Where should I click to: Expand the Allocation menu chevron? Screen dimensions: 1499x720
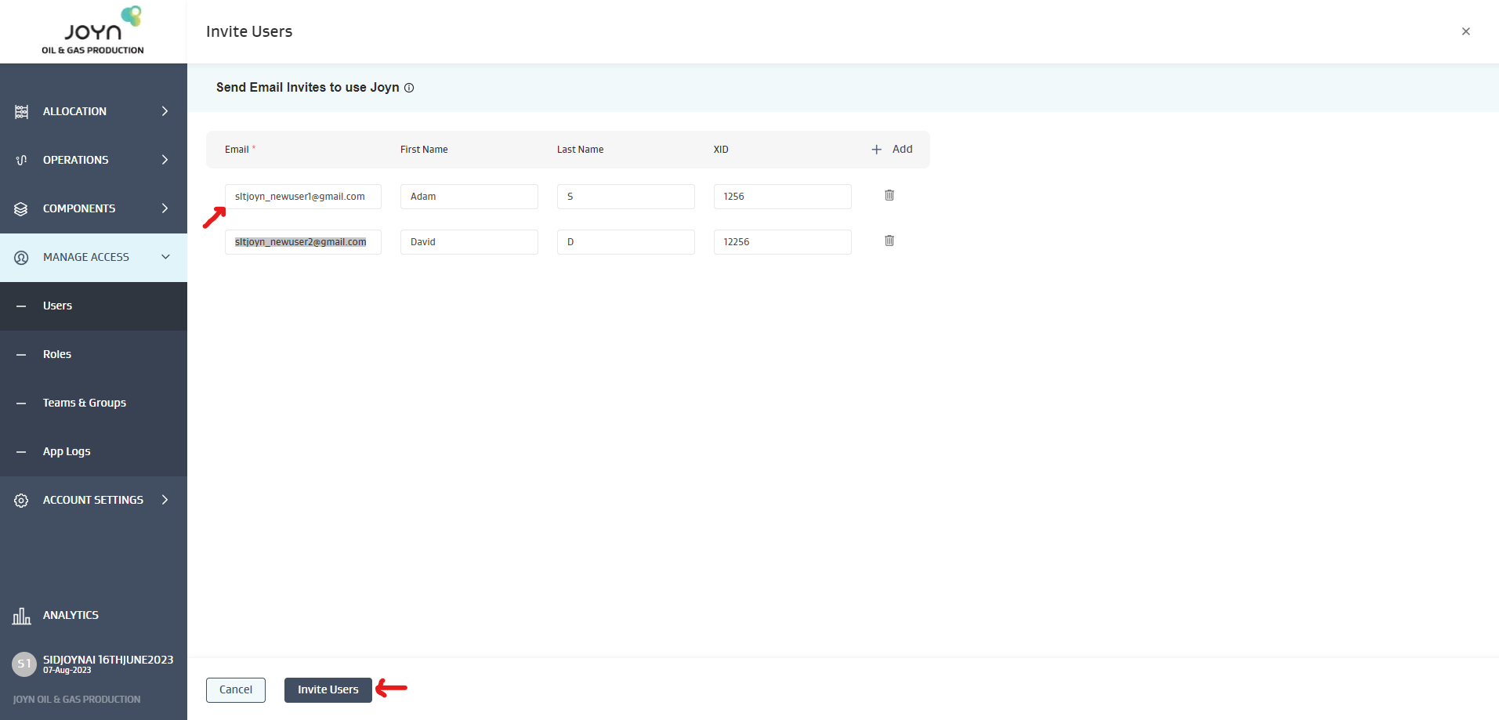click(x=165, y=111)
